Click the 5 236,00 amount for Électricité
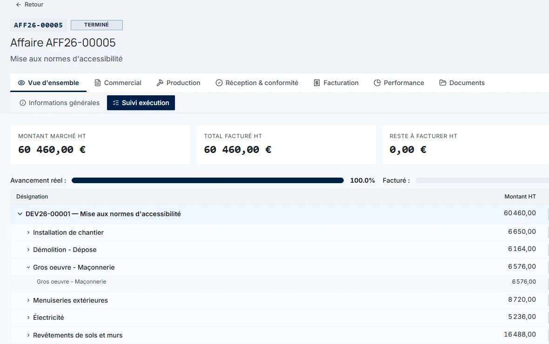This screenshot has height=344, width=549. pos(522,317)
